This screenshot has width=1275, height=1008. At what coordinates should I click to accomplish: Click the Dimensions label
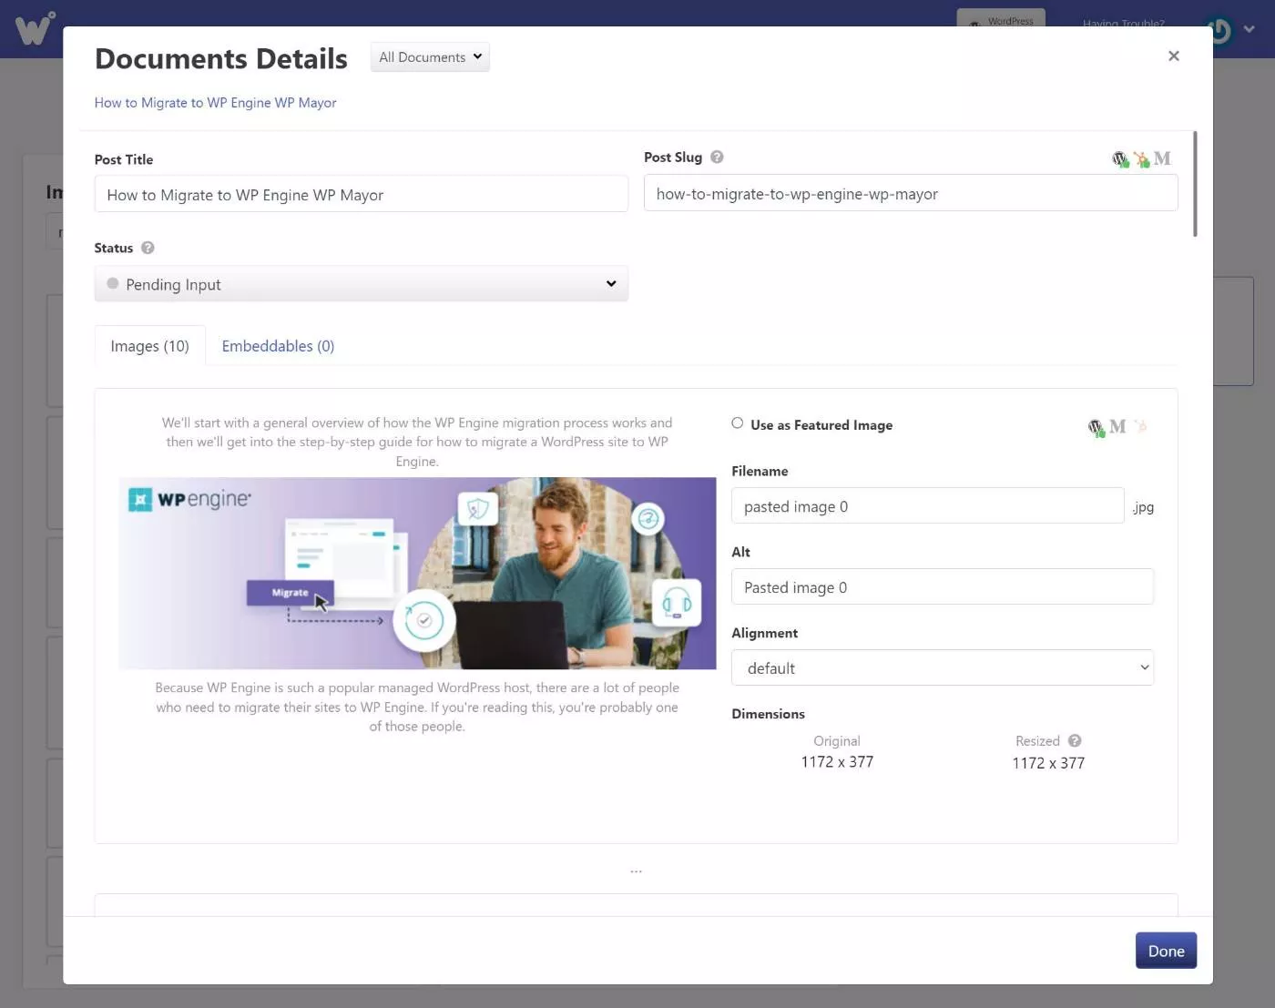coord(769,714)
